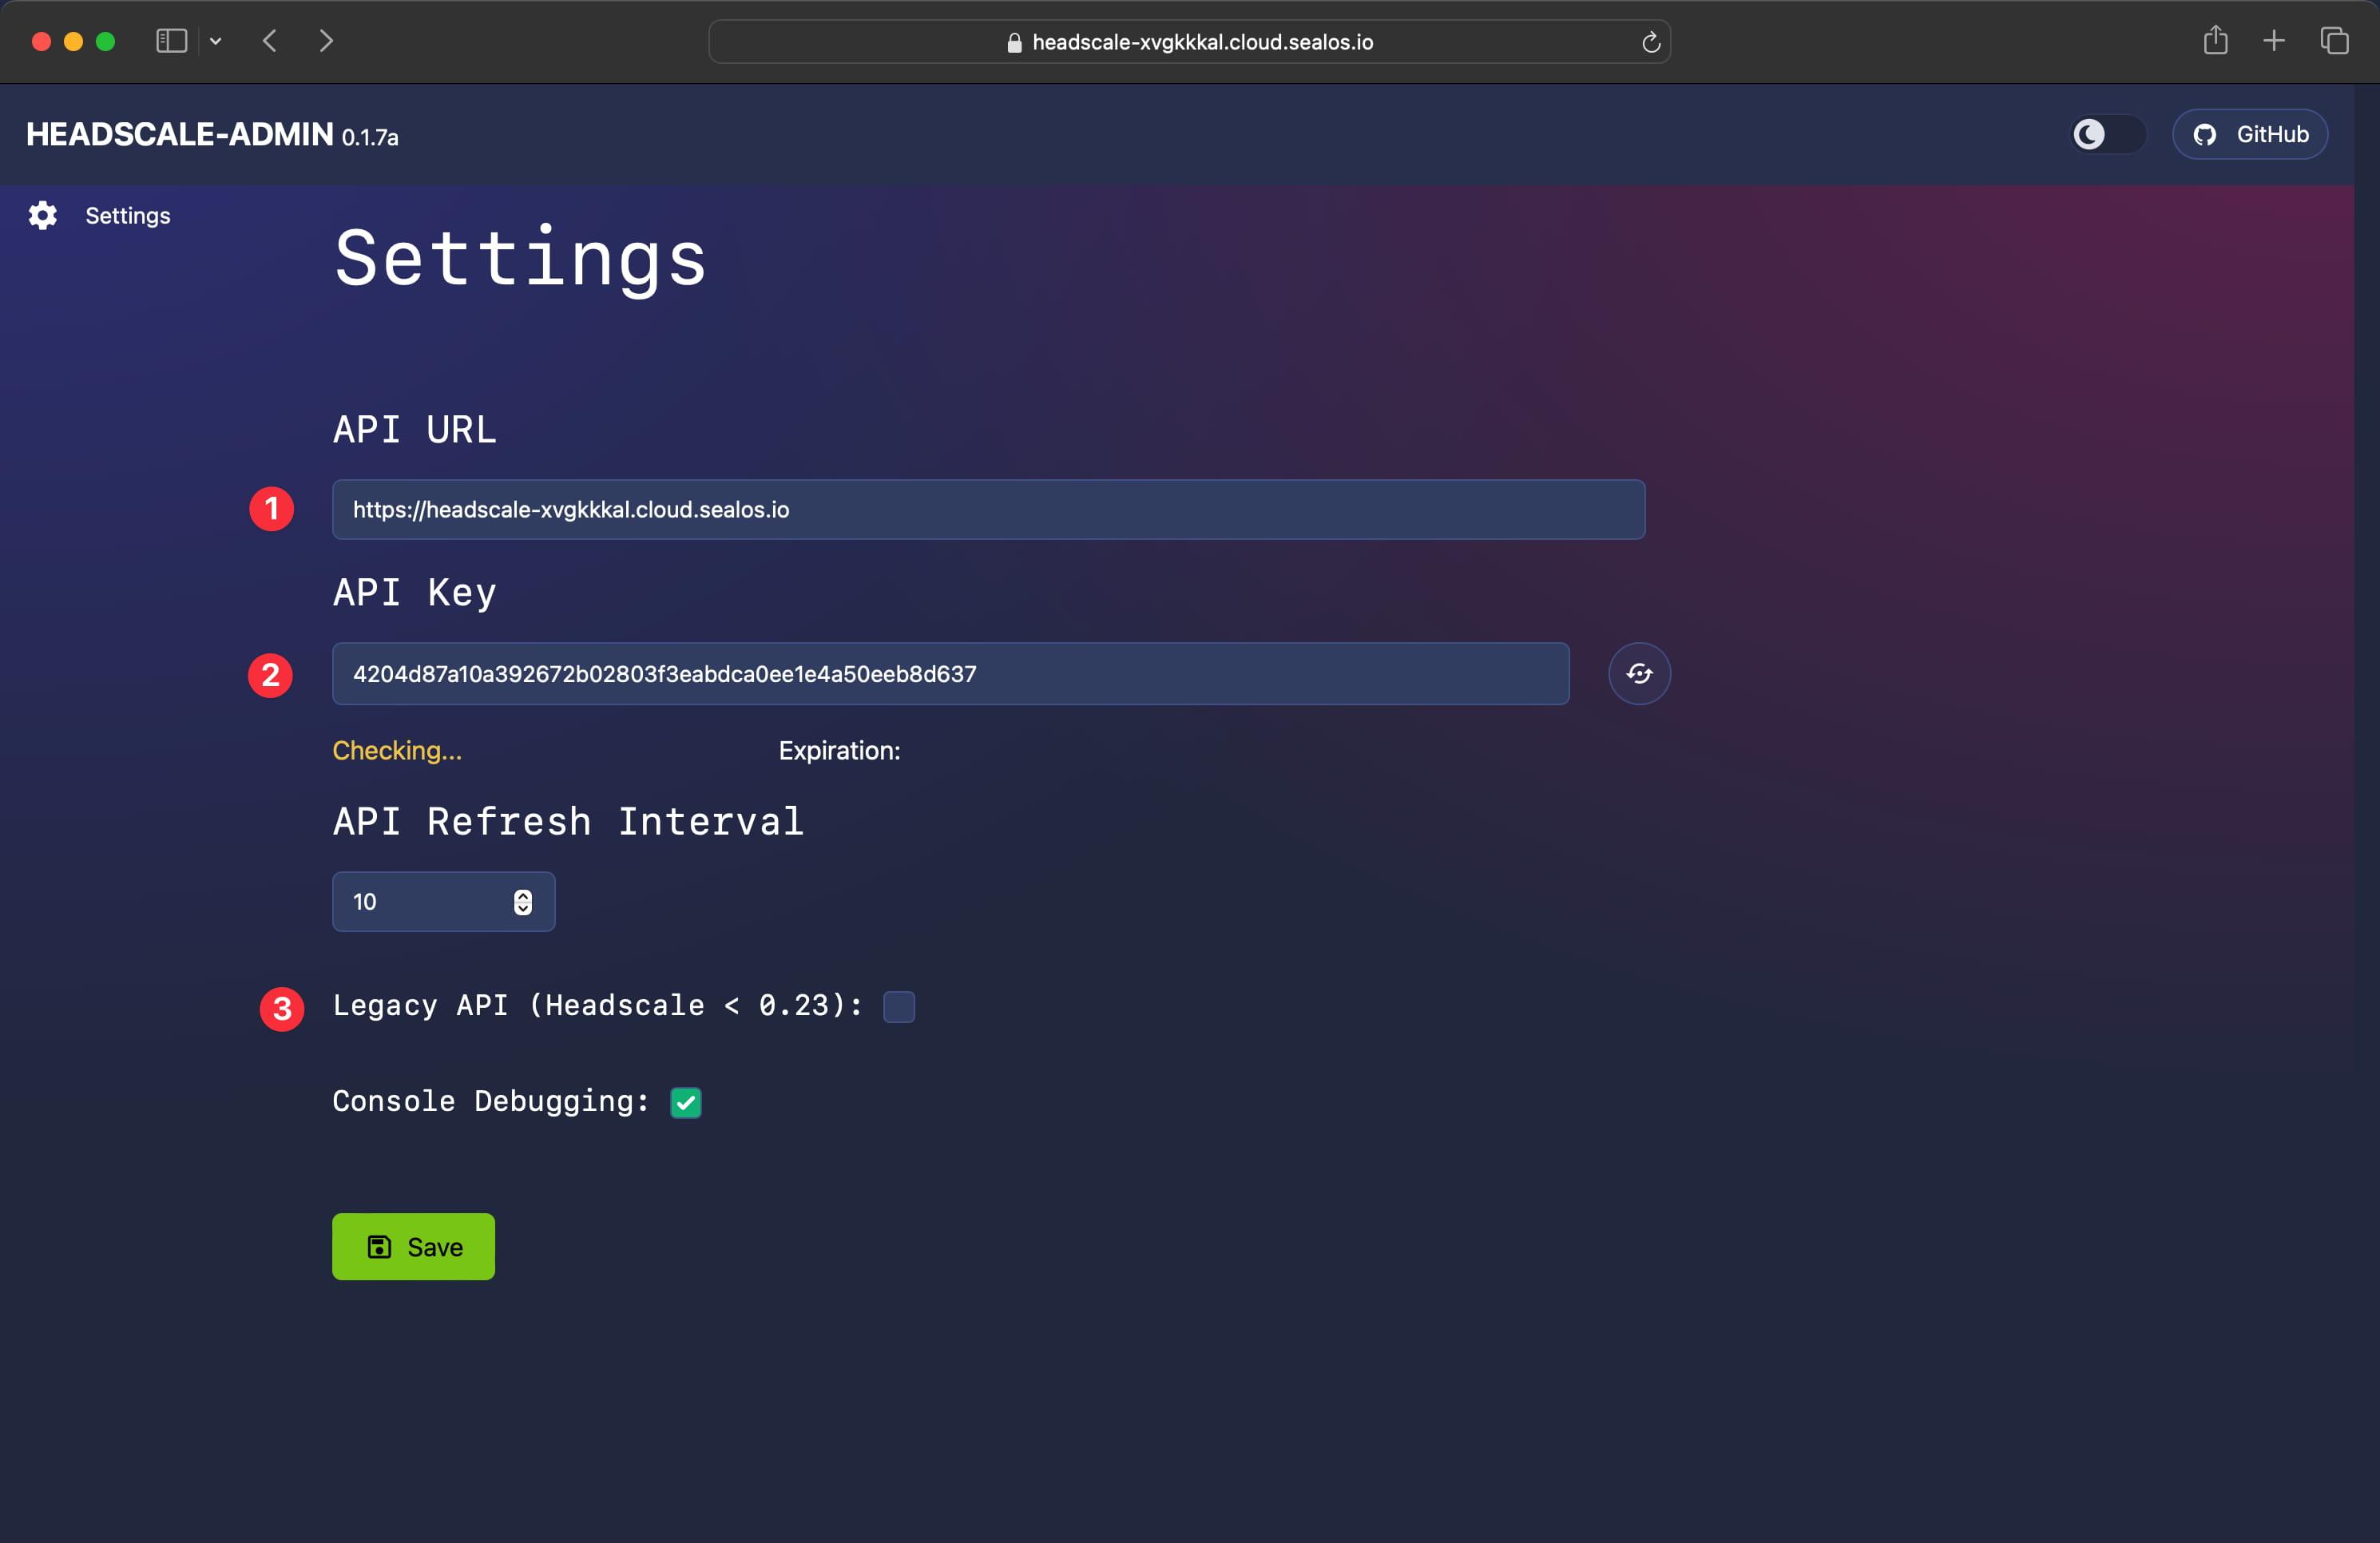The image size is (2380, 1543).
Task: Click the API key refresh icon button
Action: tap(1638, 673)
